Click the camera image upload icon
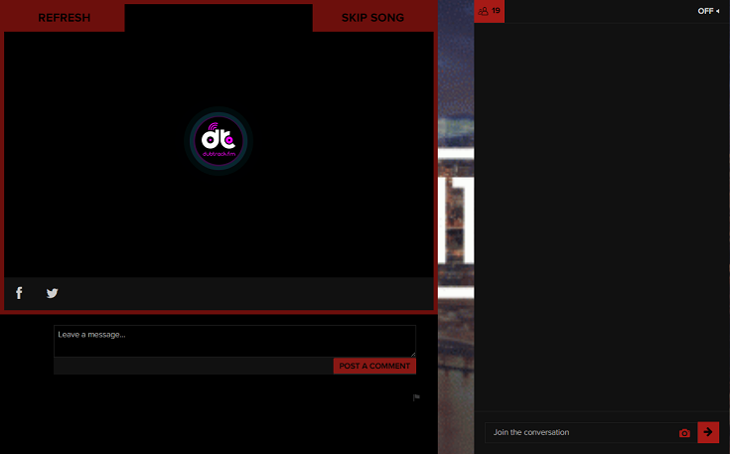 pos(684,433)
